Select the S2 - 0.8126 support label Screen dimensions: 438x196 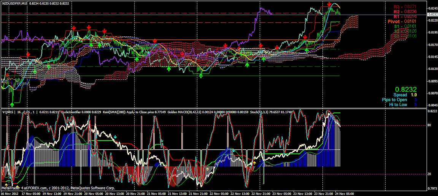[x=405, y=31]
